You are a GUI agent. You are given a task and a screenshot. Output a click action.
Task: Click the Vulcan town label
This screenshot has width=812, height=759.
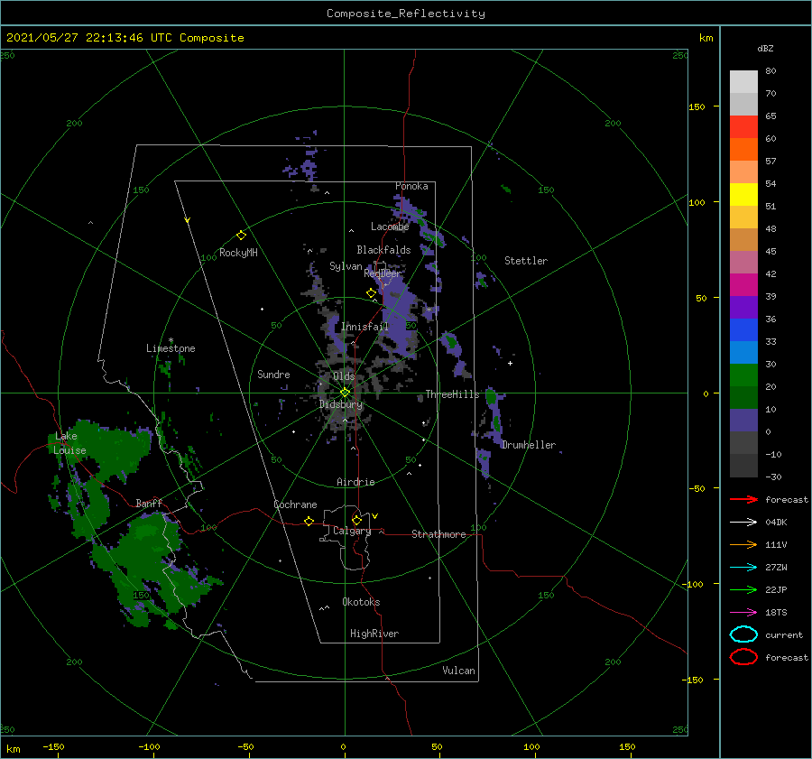(x=458, y=671)
